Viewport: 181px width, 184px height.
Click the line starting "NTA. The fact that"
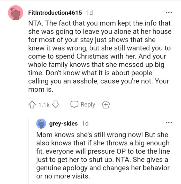tap(99, 23)
